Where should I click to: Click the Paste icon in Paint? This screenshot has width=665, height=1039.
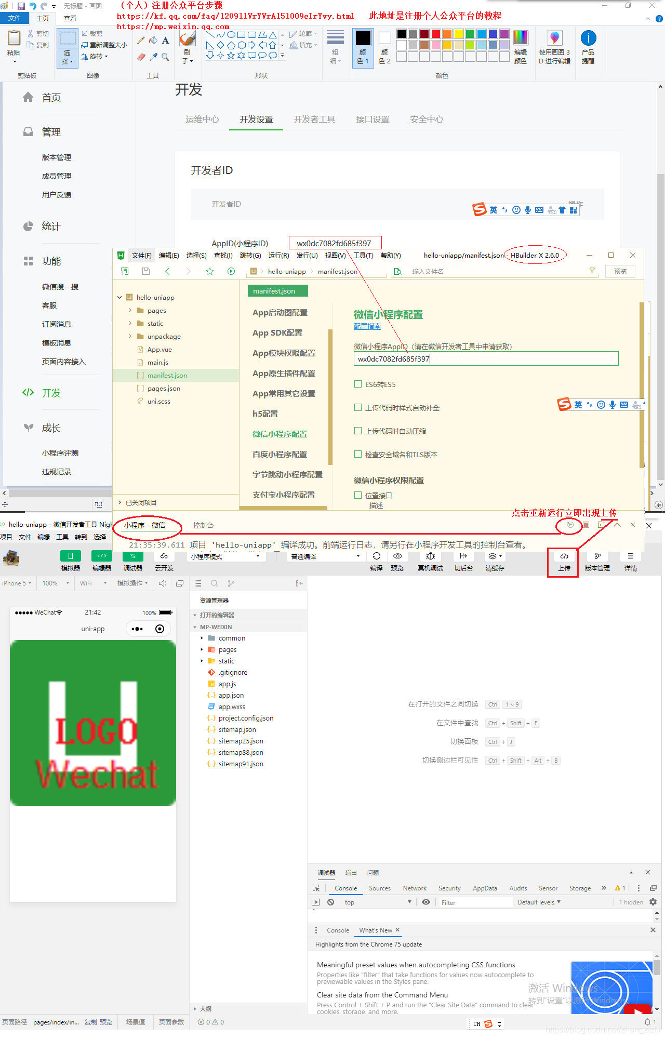point(14,38)
